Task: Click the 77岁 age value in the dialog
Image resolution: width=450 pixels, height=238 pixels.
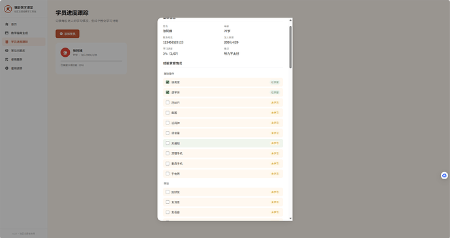Action: point(227,31)
